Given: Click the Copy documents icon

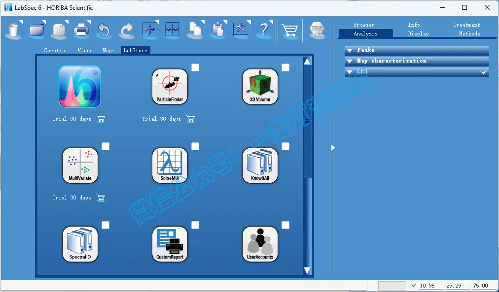Looking at the screenshot, I should 195,31.
